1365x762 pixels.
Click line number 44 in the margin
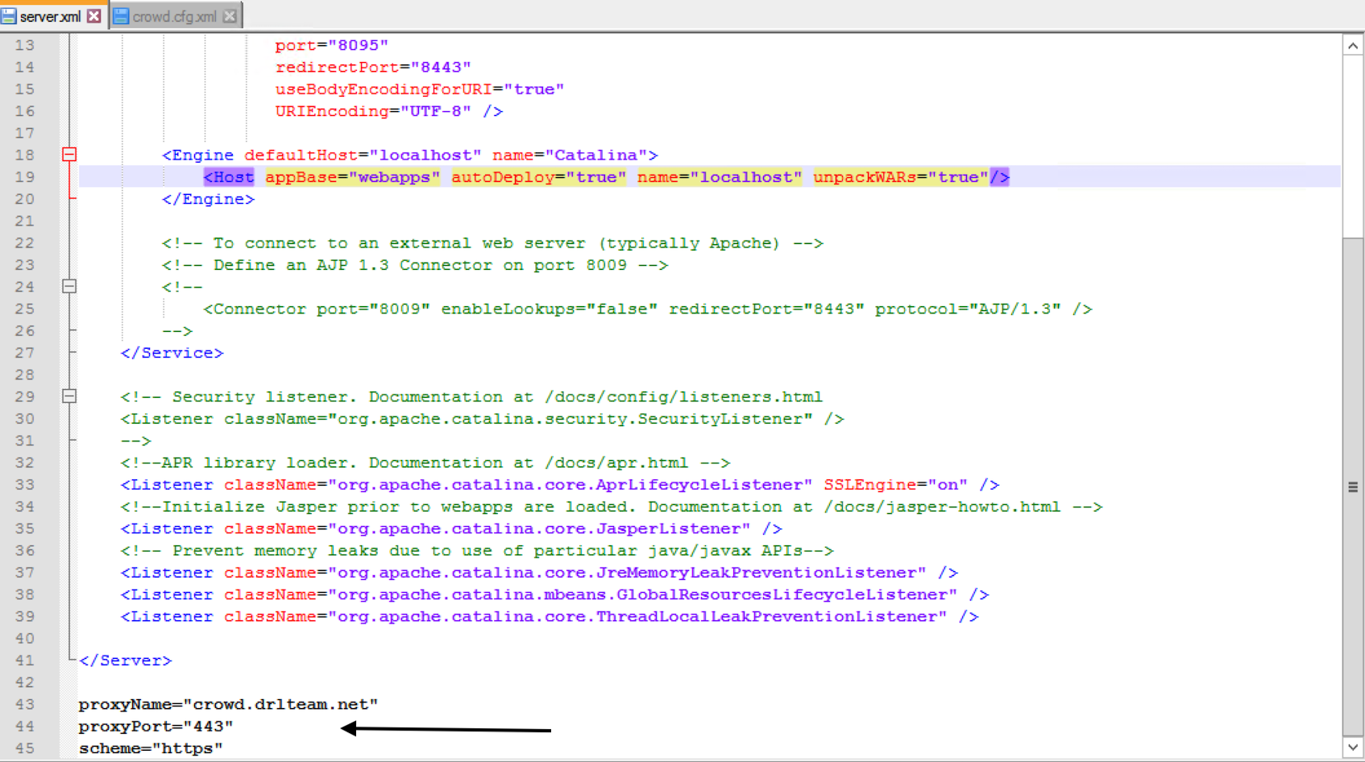tap(25, 727)
